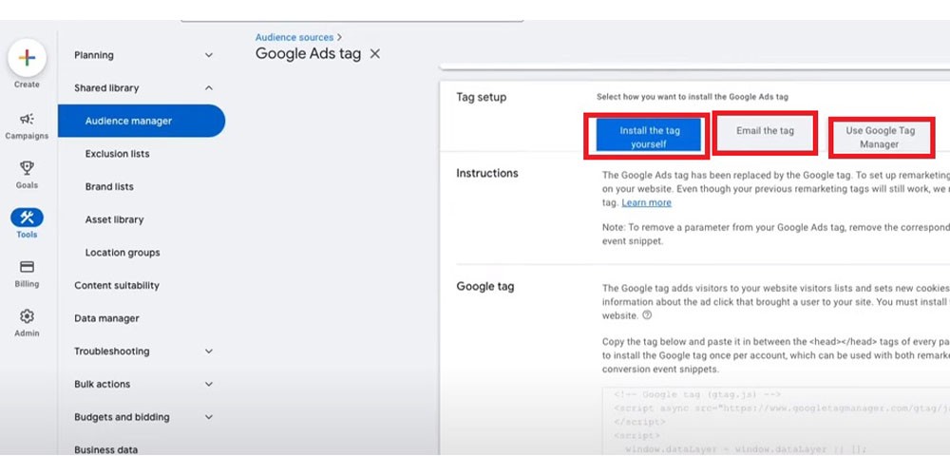This screenshot has height=475, width=950.
Task: Open the Goals trophy icon
Action: pyautogui.click(x=27, y=168)
